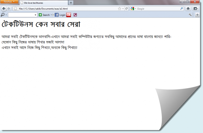Open toolbar options wrench icon
This screenshot has width=203, height=133.
coord(190,15)
